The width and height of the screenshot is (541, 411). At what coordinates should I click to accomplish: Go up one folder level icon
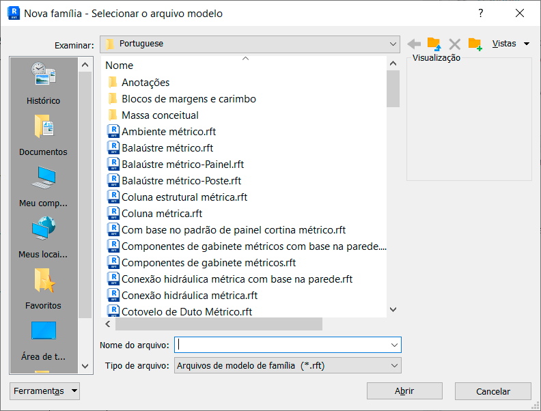click(434, 44)
